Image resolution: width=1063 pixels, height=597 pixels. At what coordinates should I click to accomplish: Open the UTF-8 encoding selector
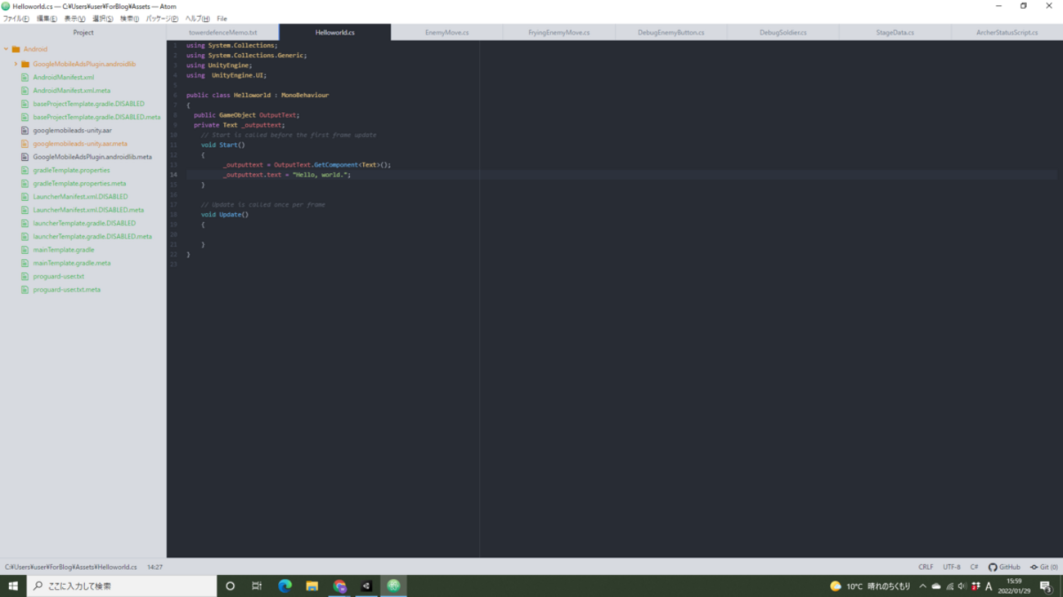pyautogui.click(x=951, y=567)
